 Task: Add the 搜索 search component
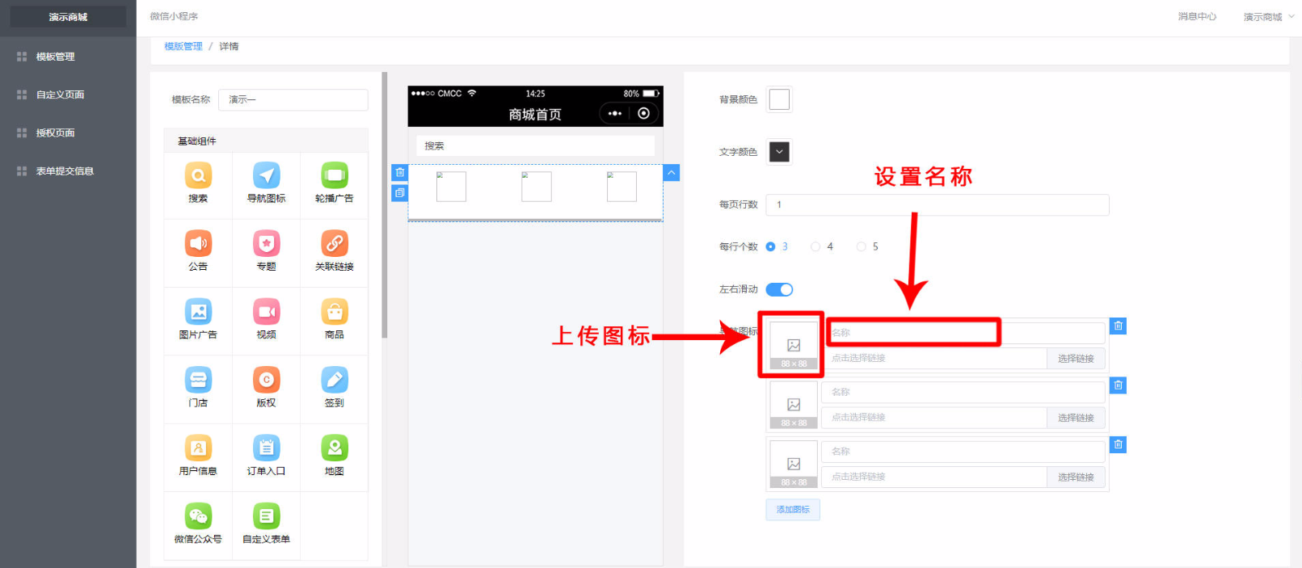(x=198, y=183)
